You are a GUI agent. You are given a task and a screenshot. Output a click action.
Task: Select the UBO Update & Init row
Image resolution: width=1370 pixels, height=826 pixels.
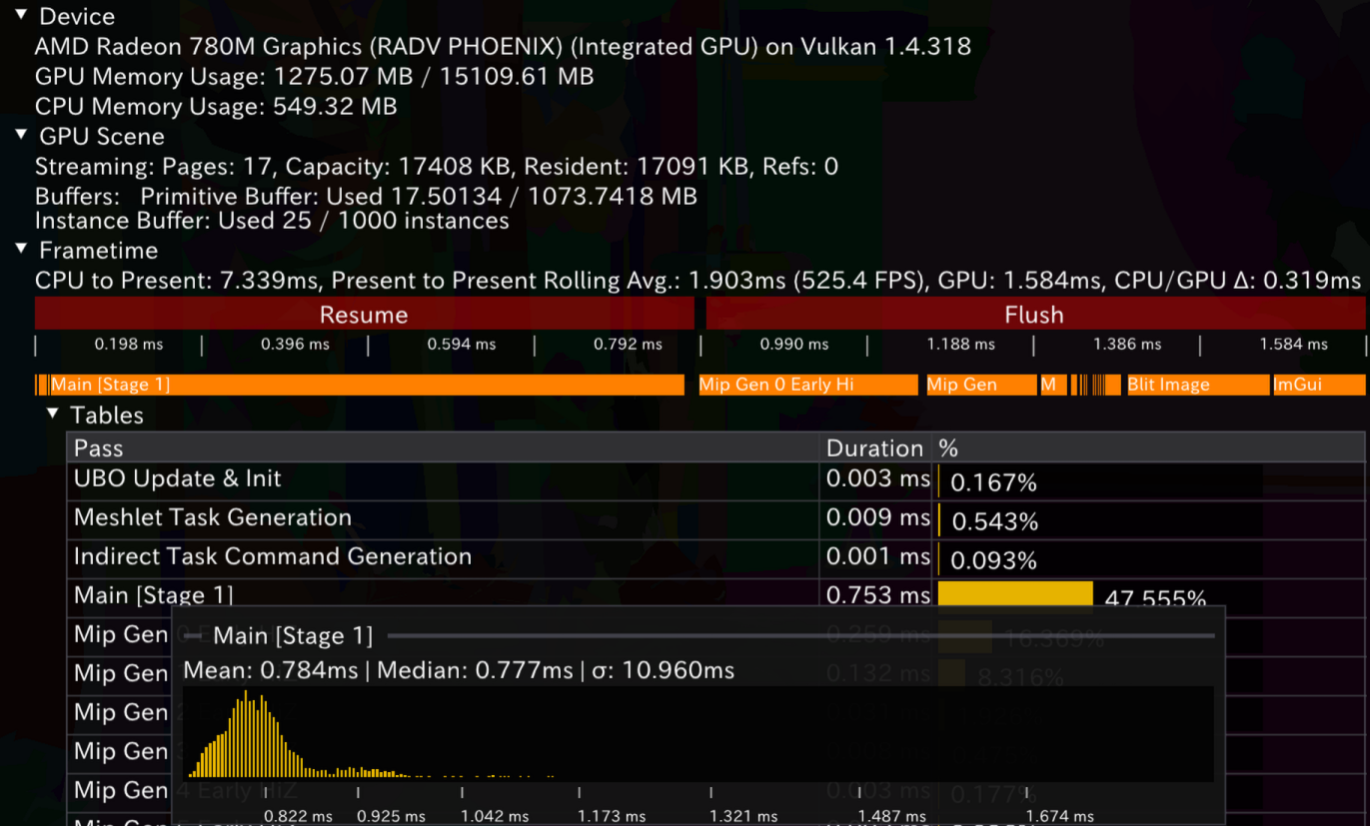pyautogui.click(x=442, y=479)
